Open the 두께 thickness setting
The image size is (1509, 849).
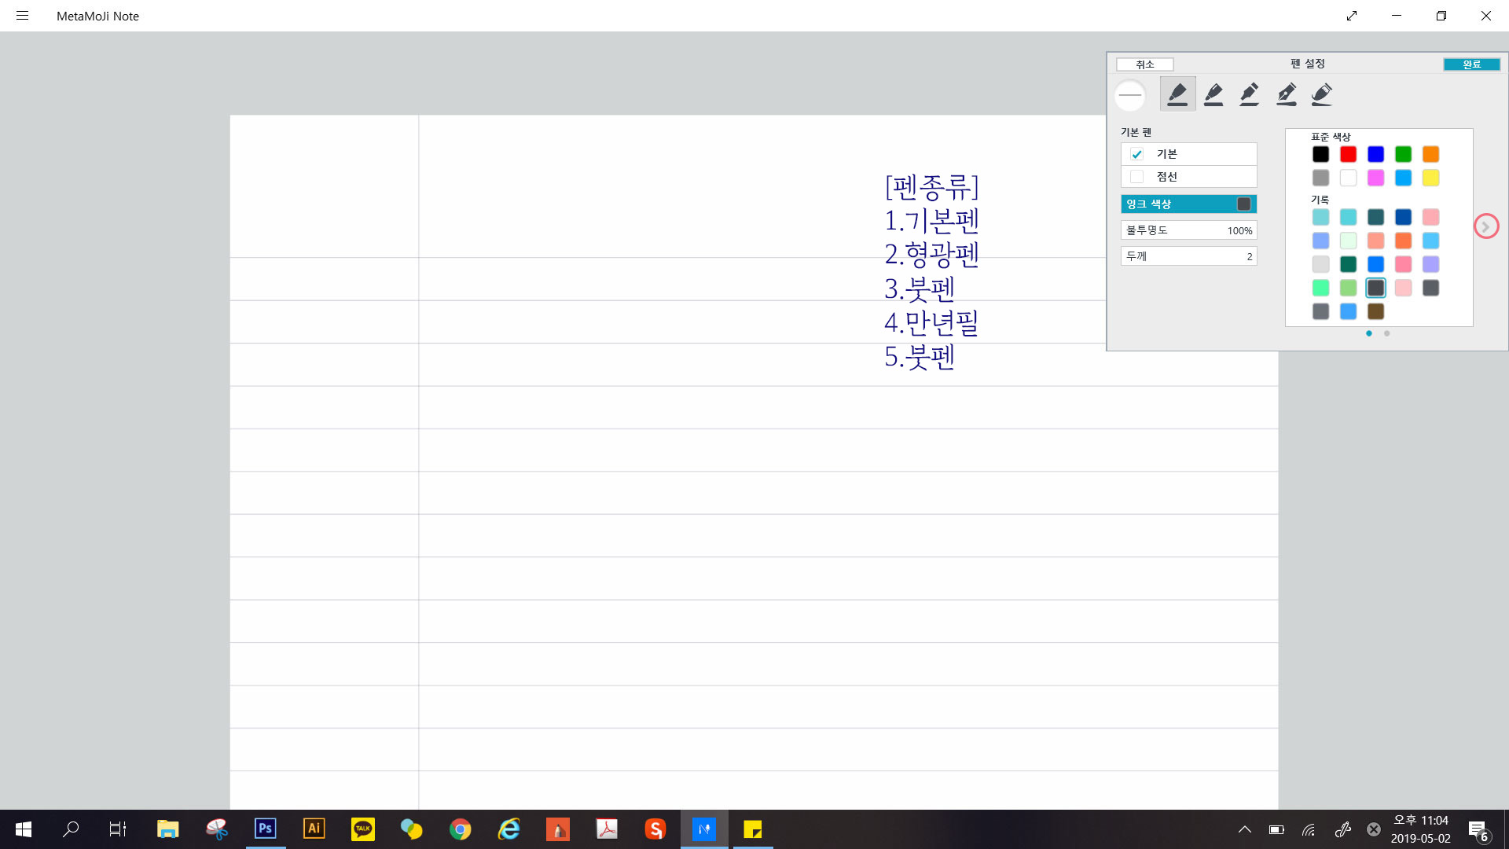[x=1188, y=256]
